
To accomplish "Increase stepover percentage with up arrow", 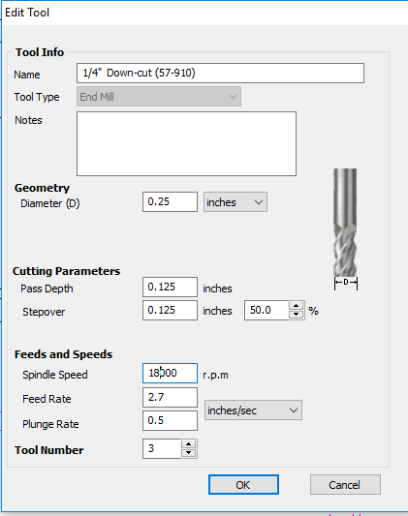I will pos(296,306).
